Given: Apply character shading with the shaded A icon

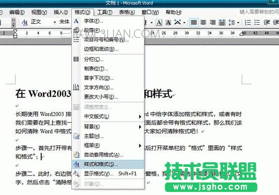Looking at the screenshot, I should tap(168, 23).
